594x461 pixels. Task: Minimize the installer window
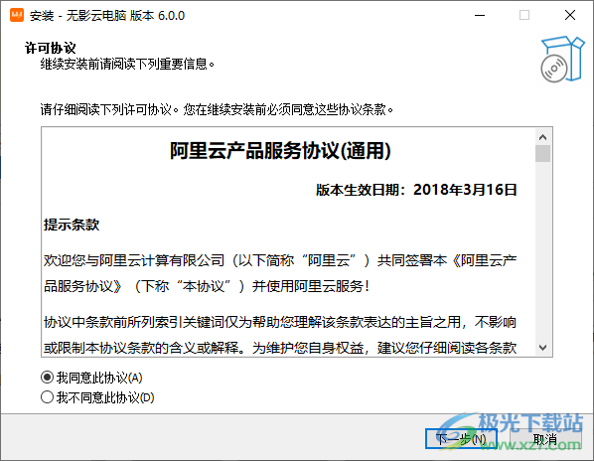[x=480, y=15]
